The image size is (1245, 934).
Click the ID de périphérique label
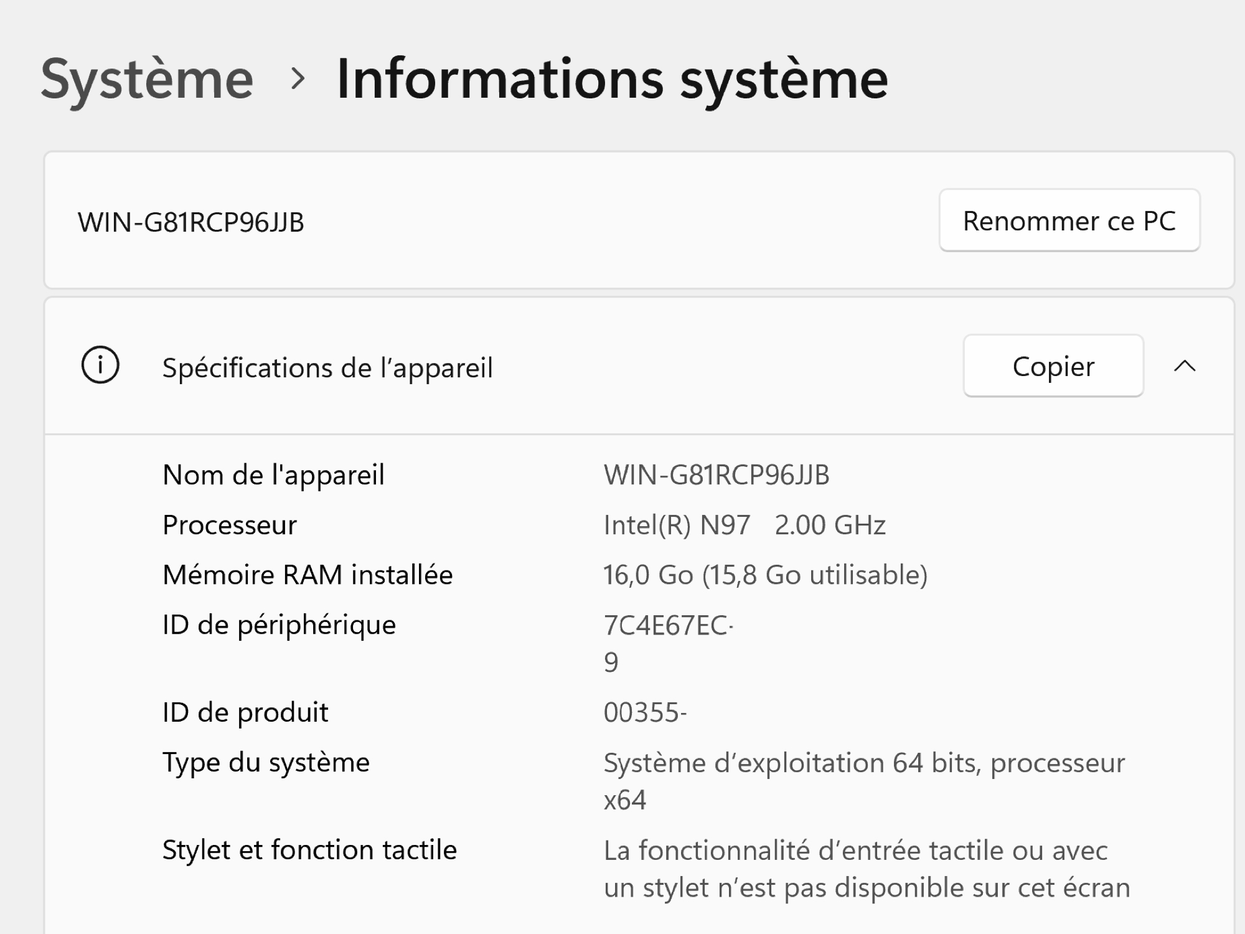[279, 625]
